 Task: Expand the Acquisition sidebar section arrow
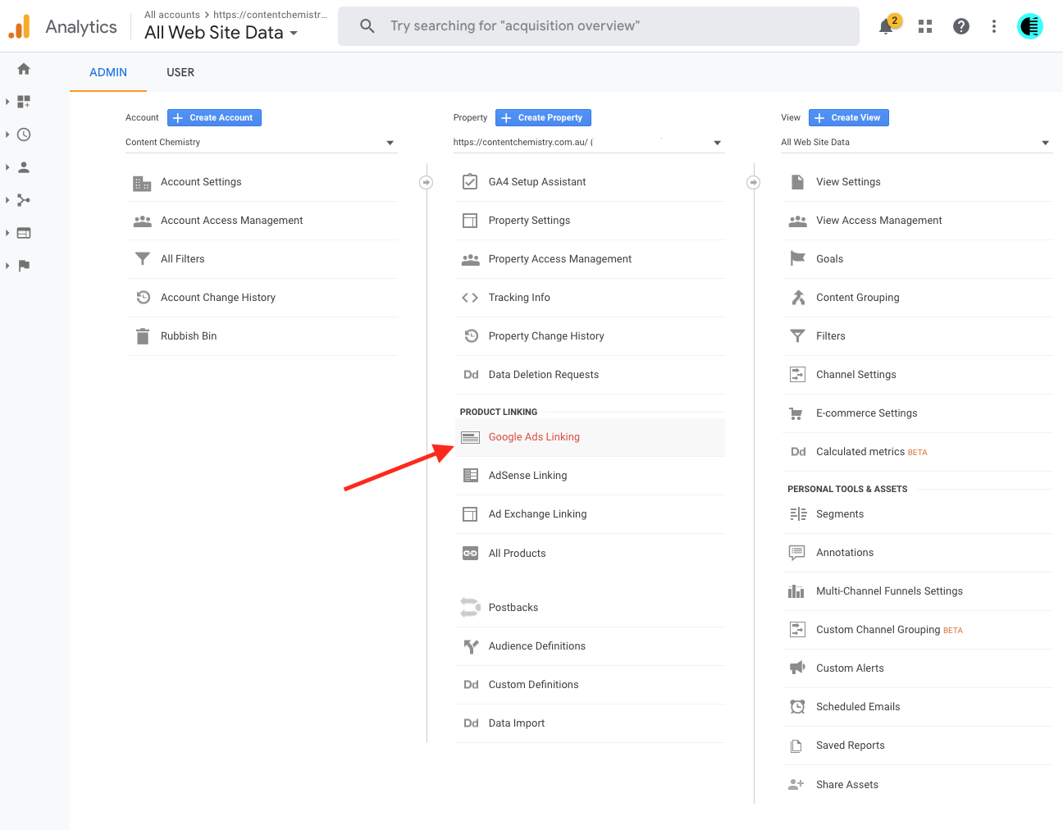click(x=7, y=200)
